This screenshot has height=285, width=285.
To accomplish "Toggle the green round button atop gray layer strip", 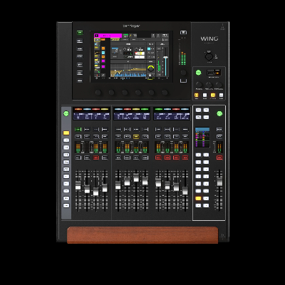I will coord(66,114).
